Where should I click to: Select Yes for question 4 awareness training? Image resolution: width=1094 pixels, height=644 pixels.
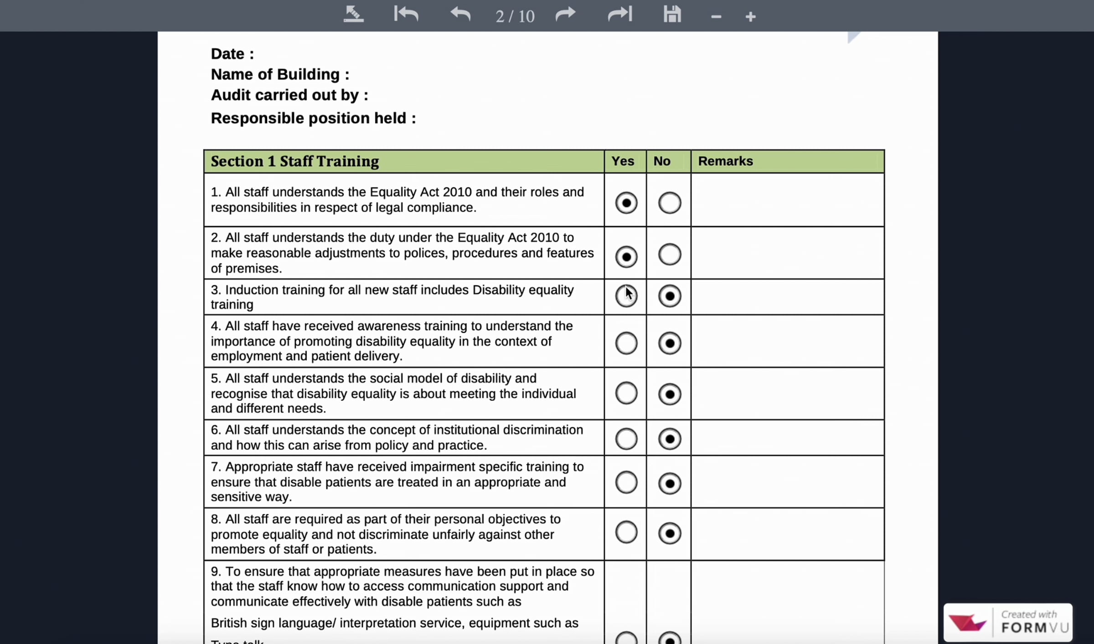[626, 343]
